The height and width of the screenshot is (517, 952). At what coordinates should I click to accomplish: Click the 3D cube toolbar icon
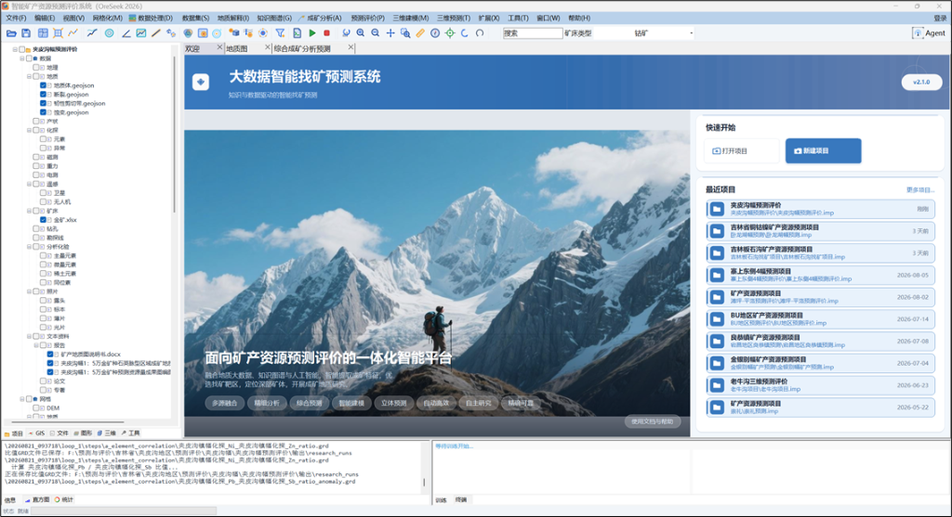click(x=233, y=33)
